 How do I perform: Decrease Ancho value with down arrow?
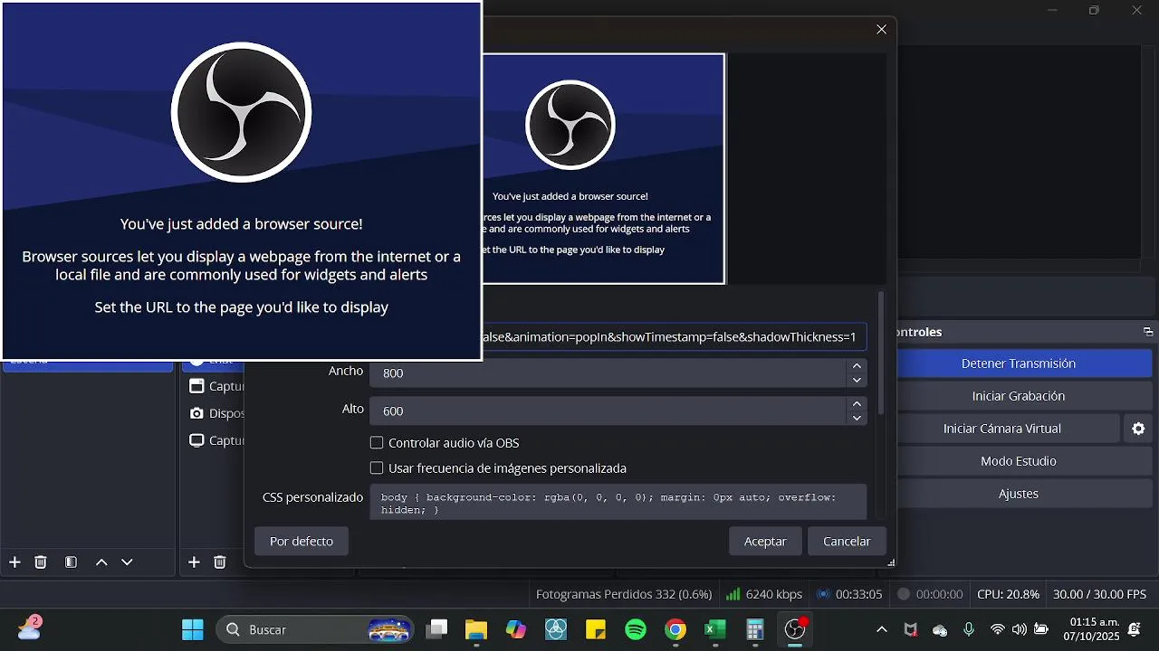point(857,380)
